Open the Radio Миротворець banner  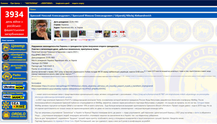[x=14, y=77]
